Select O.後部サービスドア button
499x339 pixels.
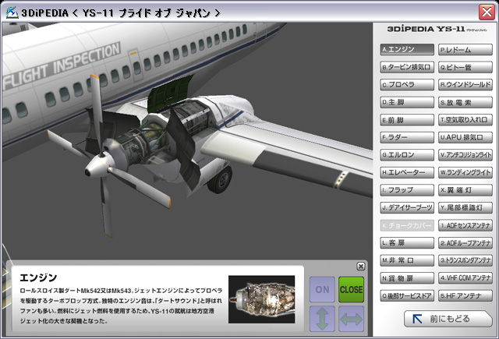(x=407, y=296)
